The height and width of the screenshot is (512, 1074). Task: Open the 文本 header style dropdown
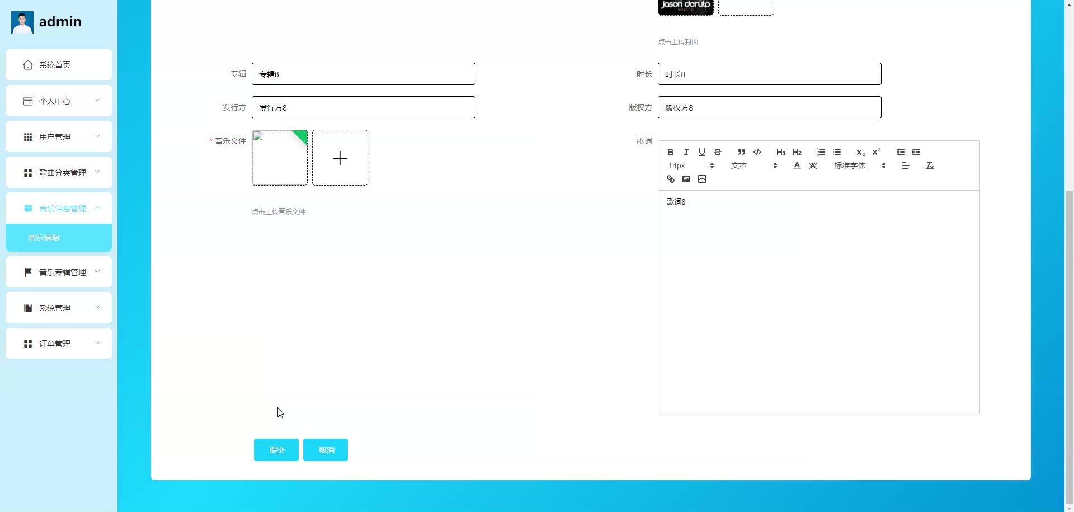coord(754,165)
